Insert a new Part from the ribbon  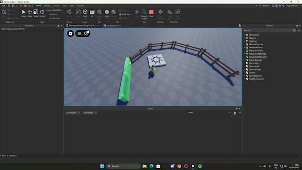point(85,13)
